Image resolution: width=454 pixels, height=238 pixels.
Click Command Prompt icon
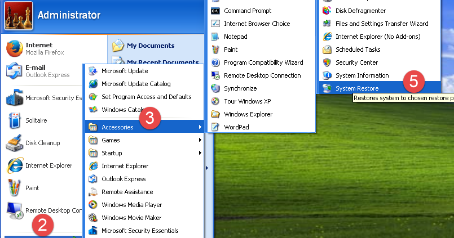coord(215,11)
